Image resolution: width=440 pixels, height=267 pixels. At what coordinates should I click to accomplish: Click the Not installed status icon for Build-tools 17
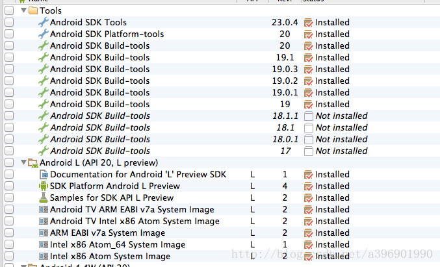pyautogui.click(x=309, y=151)
